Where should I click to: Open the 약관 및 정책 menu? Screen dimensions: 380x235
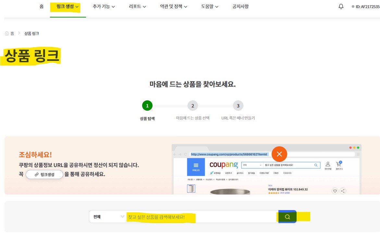174,6
